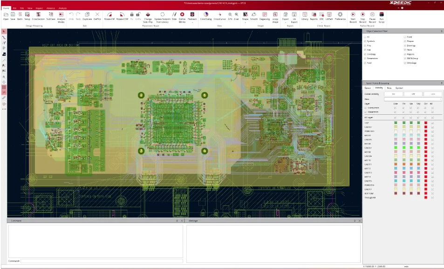This screenshot has height=269, width=444.
Task: Open the Analysis menu
Action: click(62, 8)
